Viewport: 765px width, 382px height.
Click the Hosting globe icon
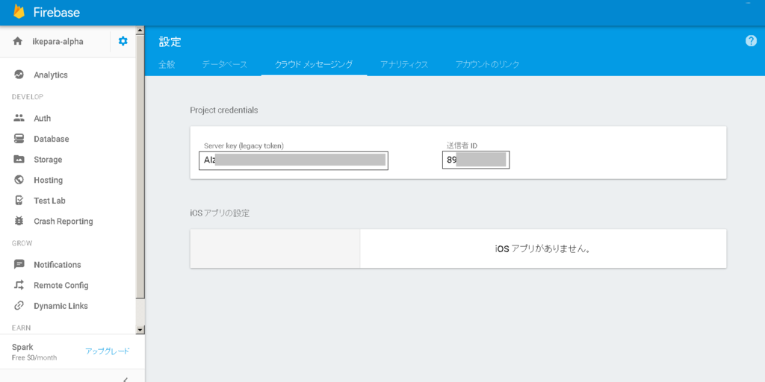point(19,180)
